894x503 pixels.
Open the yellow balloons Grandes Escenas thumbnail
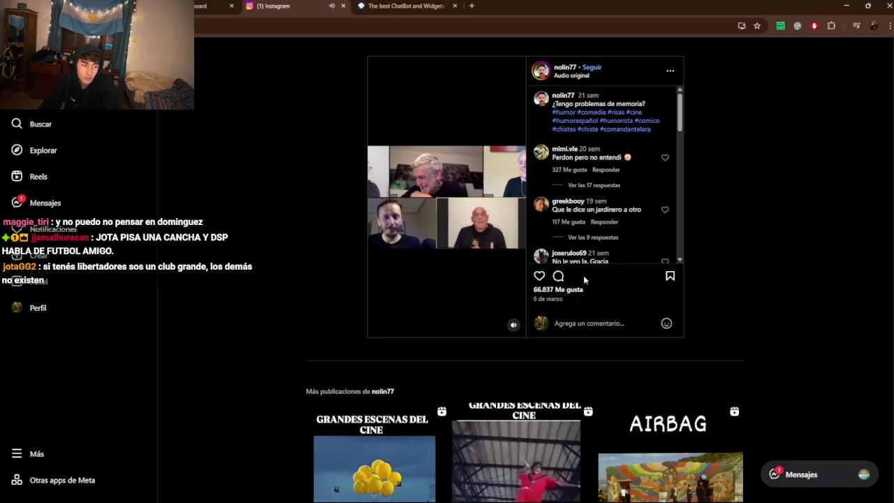[374, 454]
